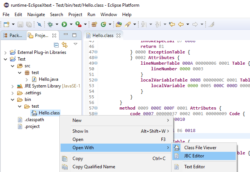Collapse the src folder node
250x172 pixels.
click(x=13, y=66)
